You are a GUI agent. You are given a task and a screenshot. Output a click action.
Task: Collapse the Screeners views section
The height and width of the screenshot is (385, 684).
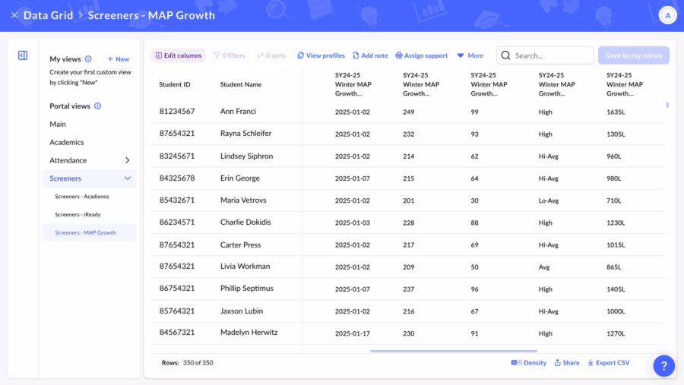tap(127, 178)
